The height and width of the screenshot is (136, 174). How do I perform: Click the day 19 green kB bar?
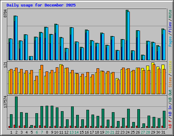[x=103, y=118]
